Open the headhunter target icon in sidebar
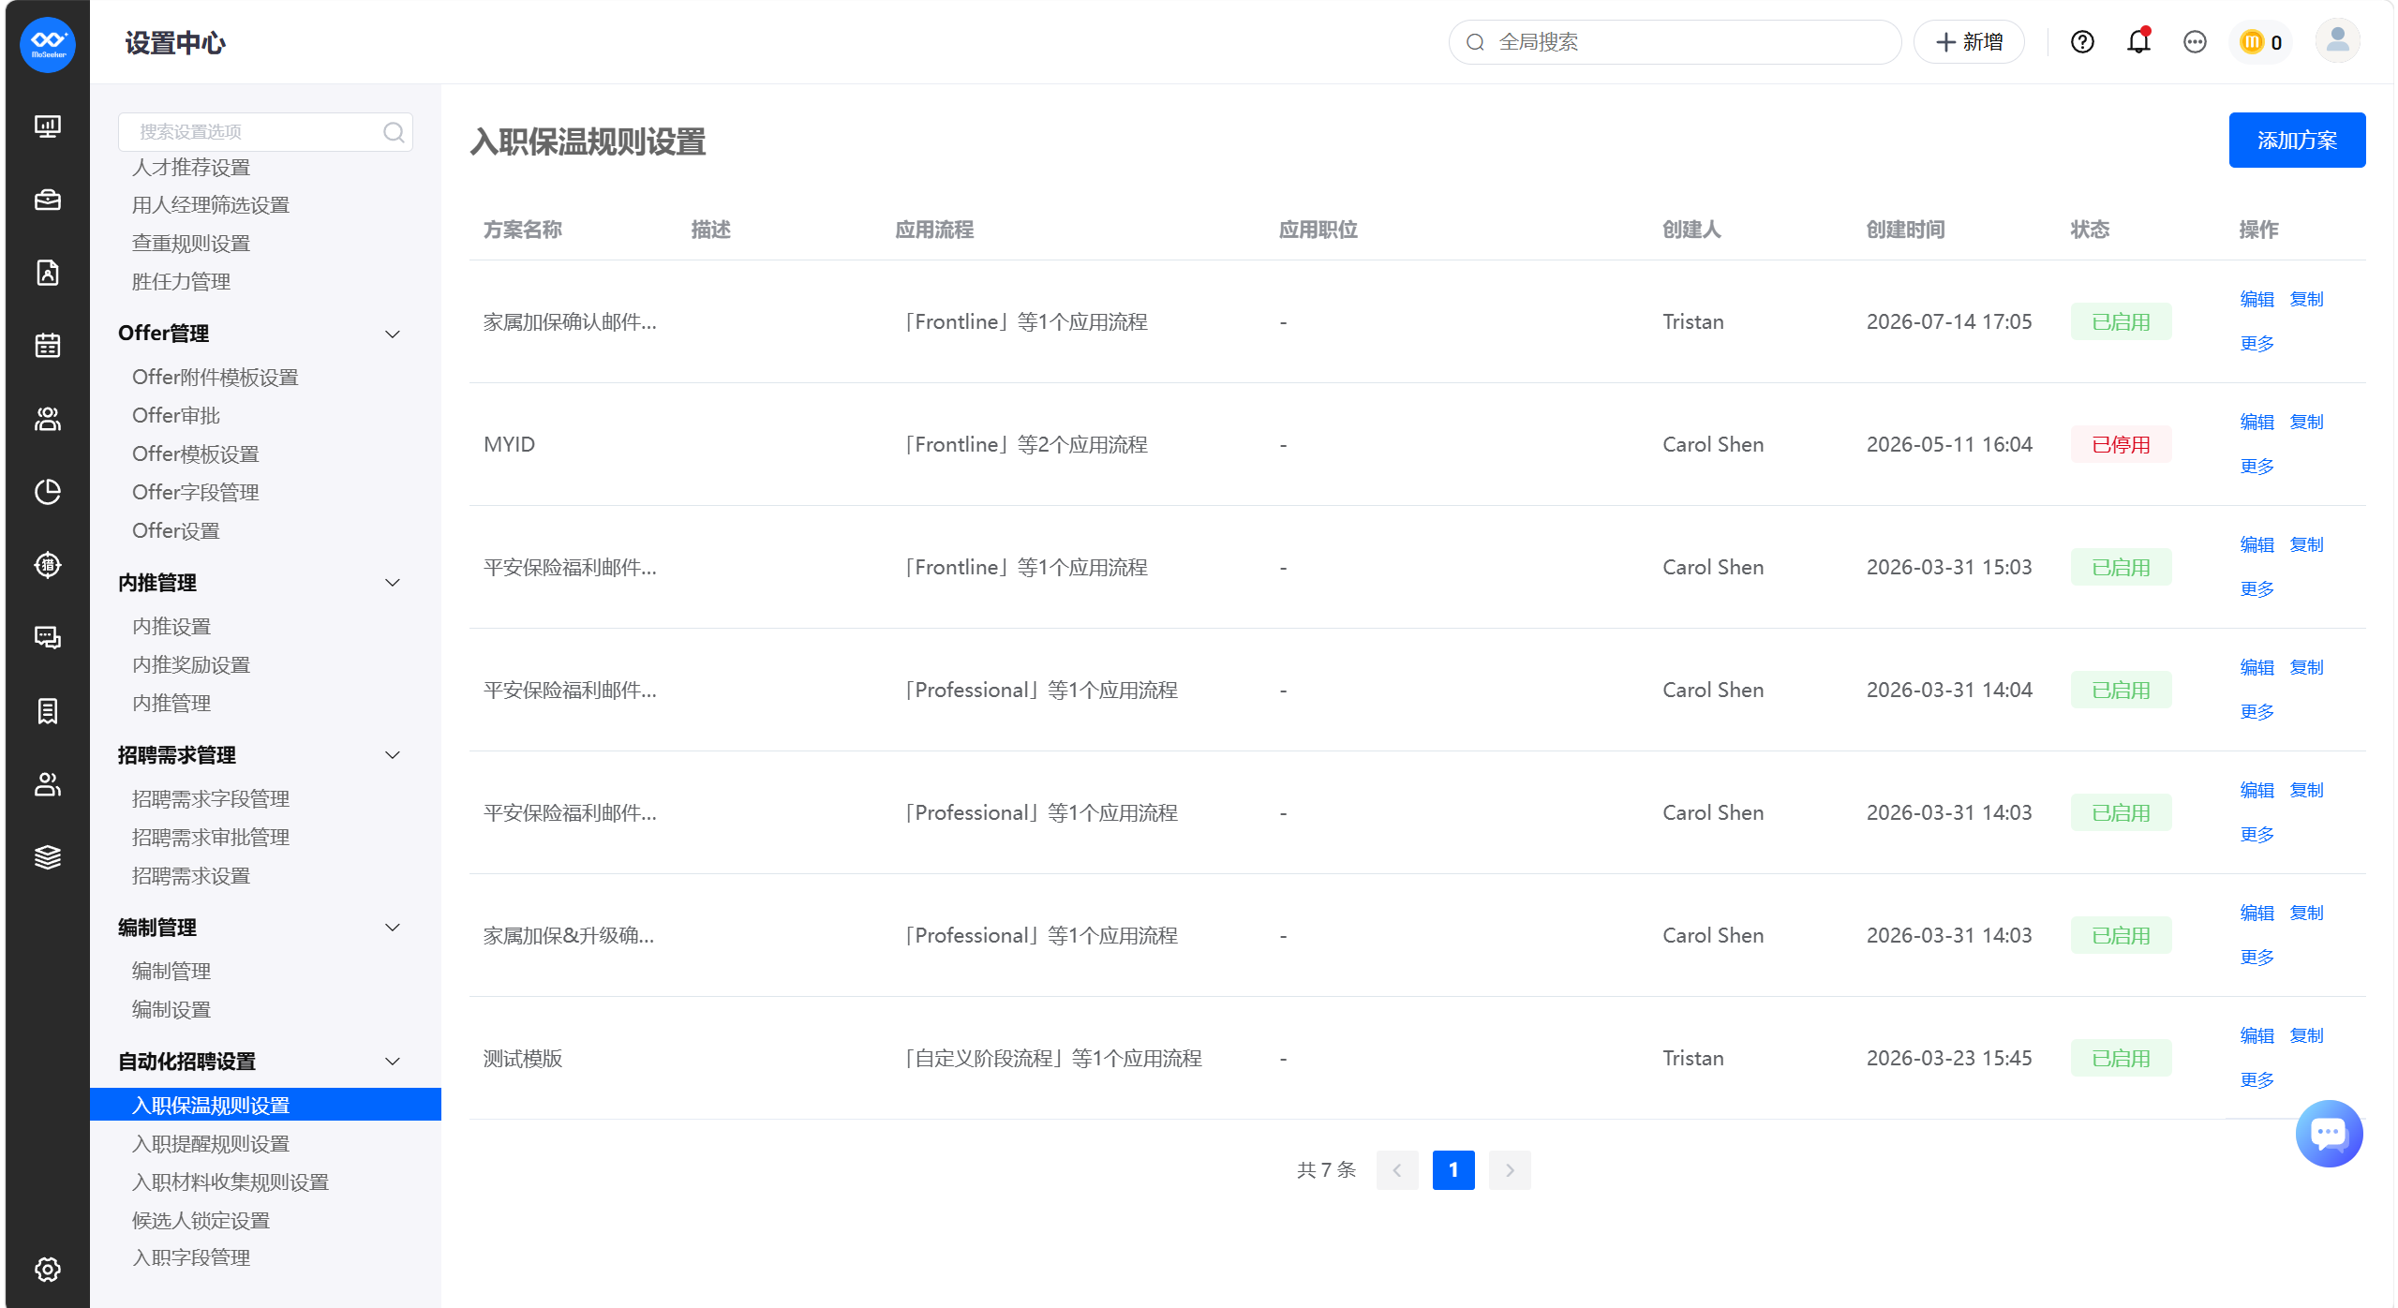The height and width of the screenshot is (1308, 2398). (x=48, y=565)
